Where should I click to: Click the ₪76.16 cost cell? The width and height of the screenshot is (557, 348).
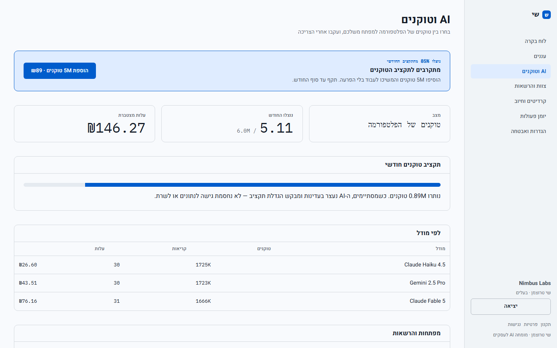click(28, 301)
